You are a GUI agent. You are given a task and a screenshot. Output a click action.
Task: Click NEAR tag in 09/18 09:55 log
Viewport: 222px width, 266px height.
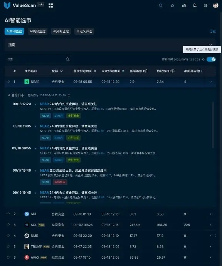tap(45, 160)
